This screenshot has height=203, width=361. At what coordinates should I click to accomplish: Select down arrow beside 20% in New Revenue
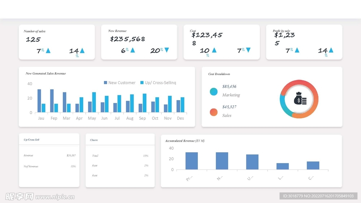pyautogui.click(x=167, y=50)
